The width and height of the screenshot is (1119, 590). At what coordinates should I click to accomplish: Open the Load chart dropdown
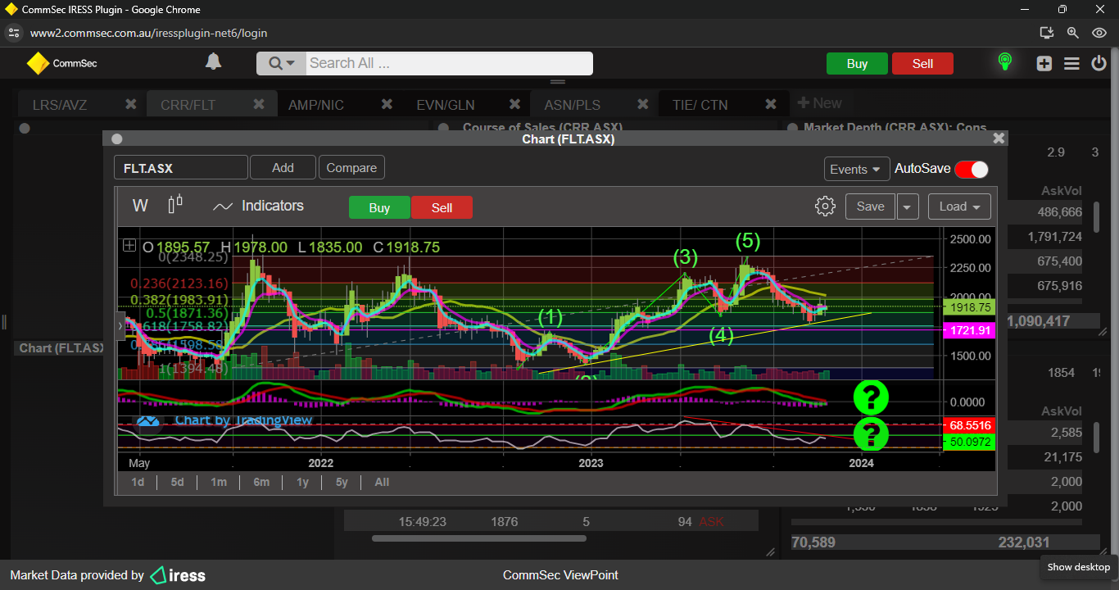click(x=959, y=206)
